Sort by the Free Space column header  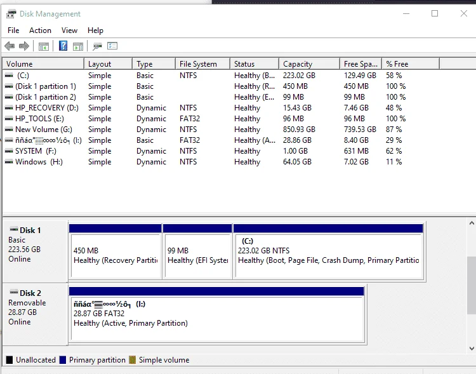click(x=360, y=63)
